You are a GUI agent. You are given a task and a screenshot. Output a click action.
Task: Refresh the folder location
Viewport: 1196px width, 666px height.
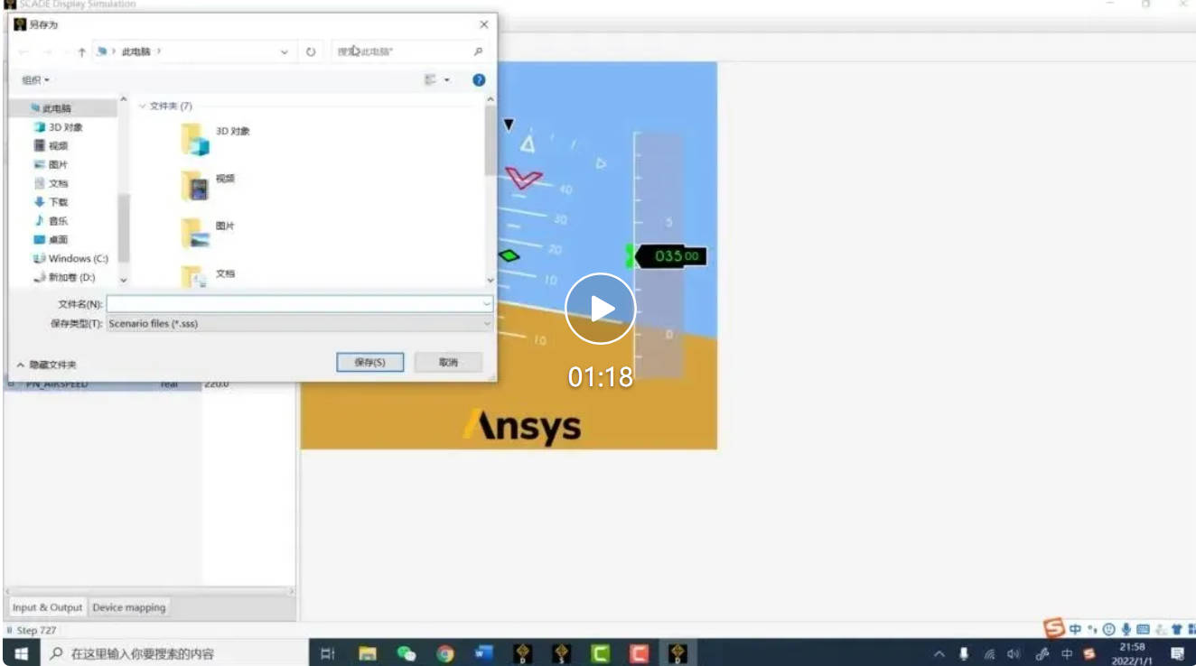click(x=311, y=52)
